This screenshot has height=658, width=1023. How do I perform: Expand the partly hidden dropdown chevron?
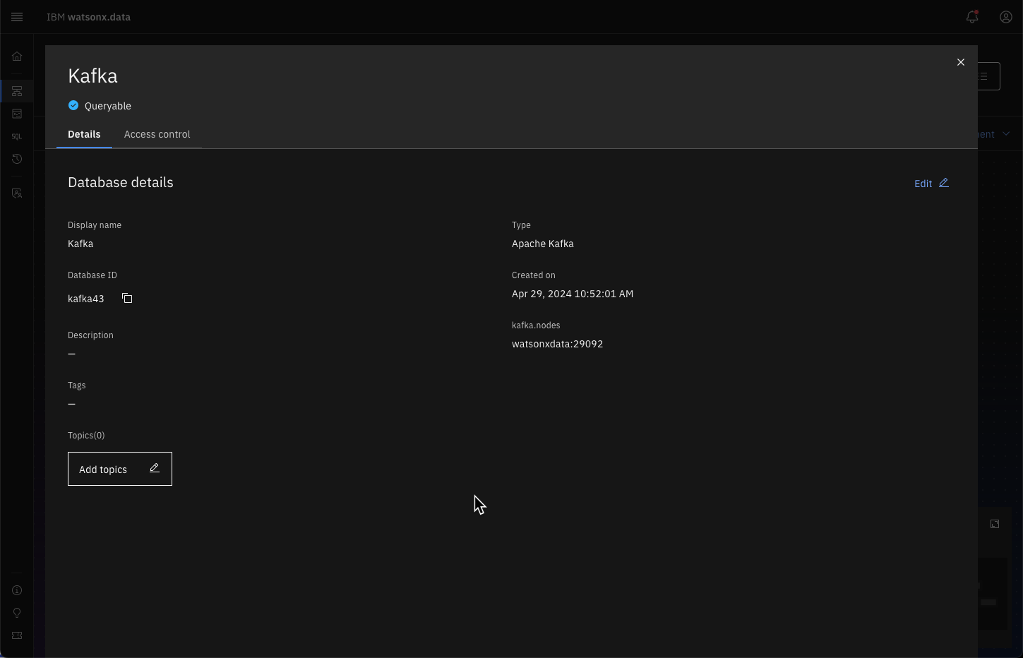click(x=1006, y=134)
